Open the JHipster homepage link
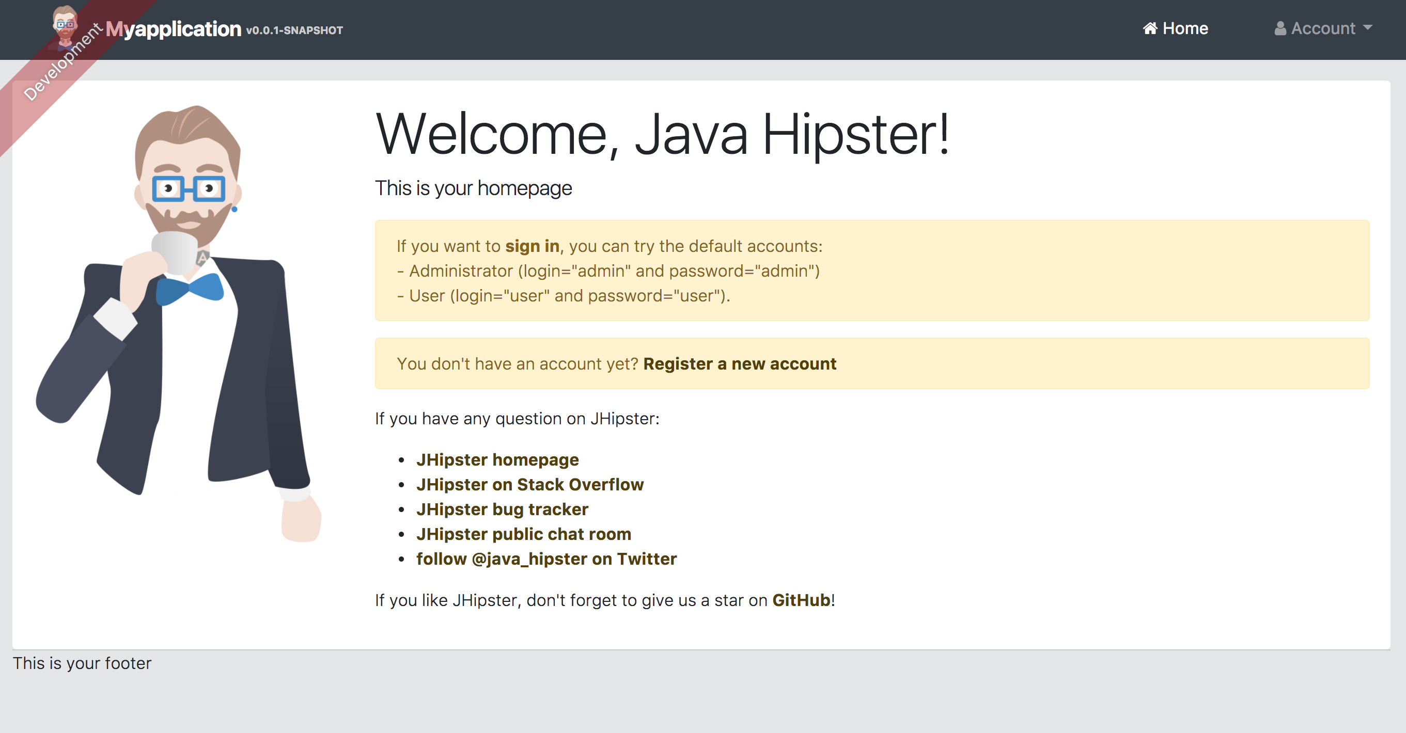This screenshot has height=733, width=1406. 497,460
